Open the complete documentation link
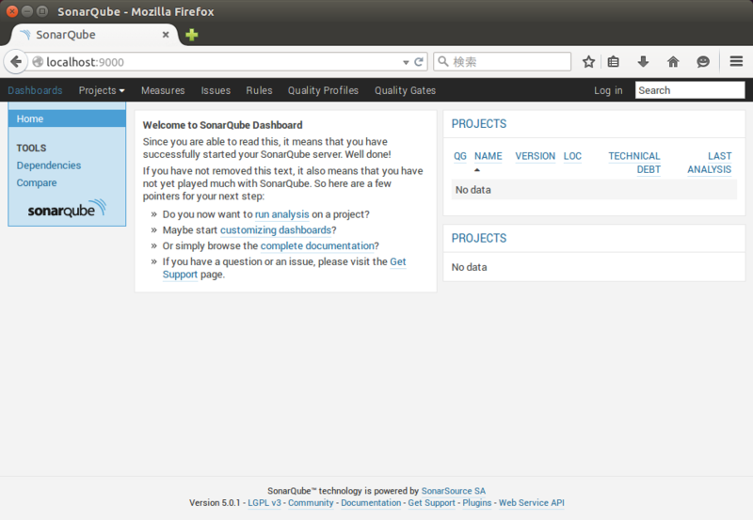The image size is (753, 520). click(317, 246)
